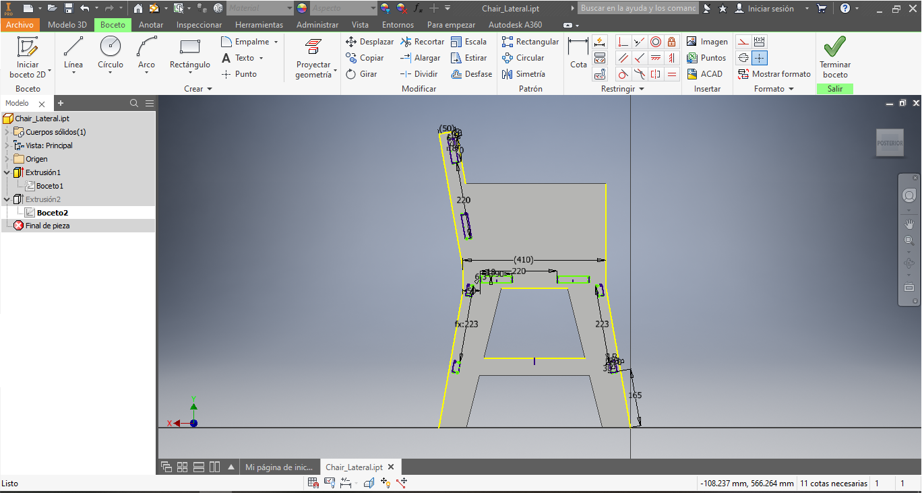Collapse the Extrusión1 node
The height and width of the screenshot is (493, 922).
pyautogui.click(x=7, y=172)
